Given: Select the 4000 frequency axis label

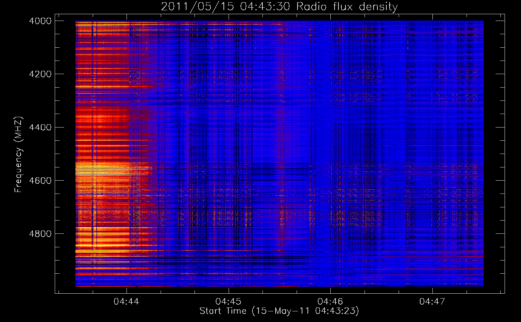Looking at the screenshot, I should [x=40, y=21].
